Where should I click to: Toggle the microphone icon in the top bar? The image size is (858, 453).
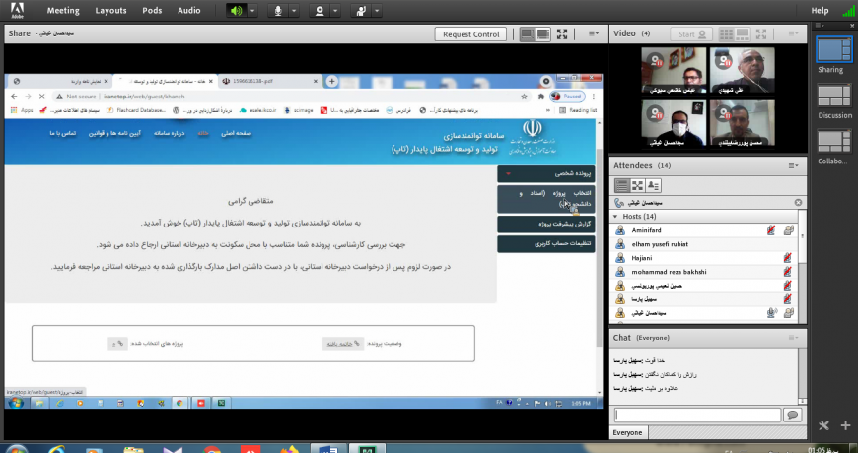(278, 11)
